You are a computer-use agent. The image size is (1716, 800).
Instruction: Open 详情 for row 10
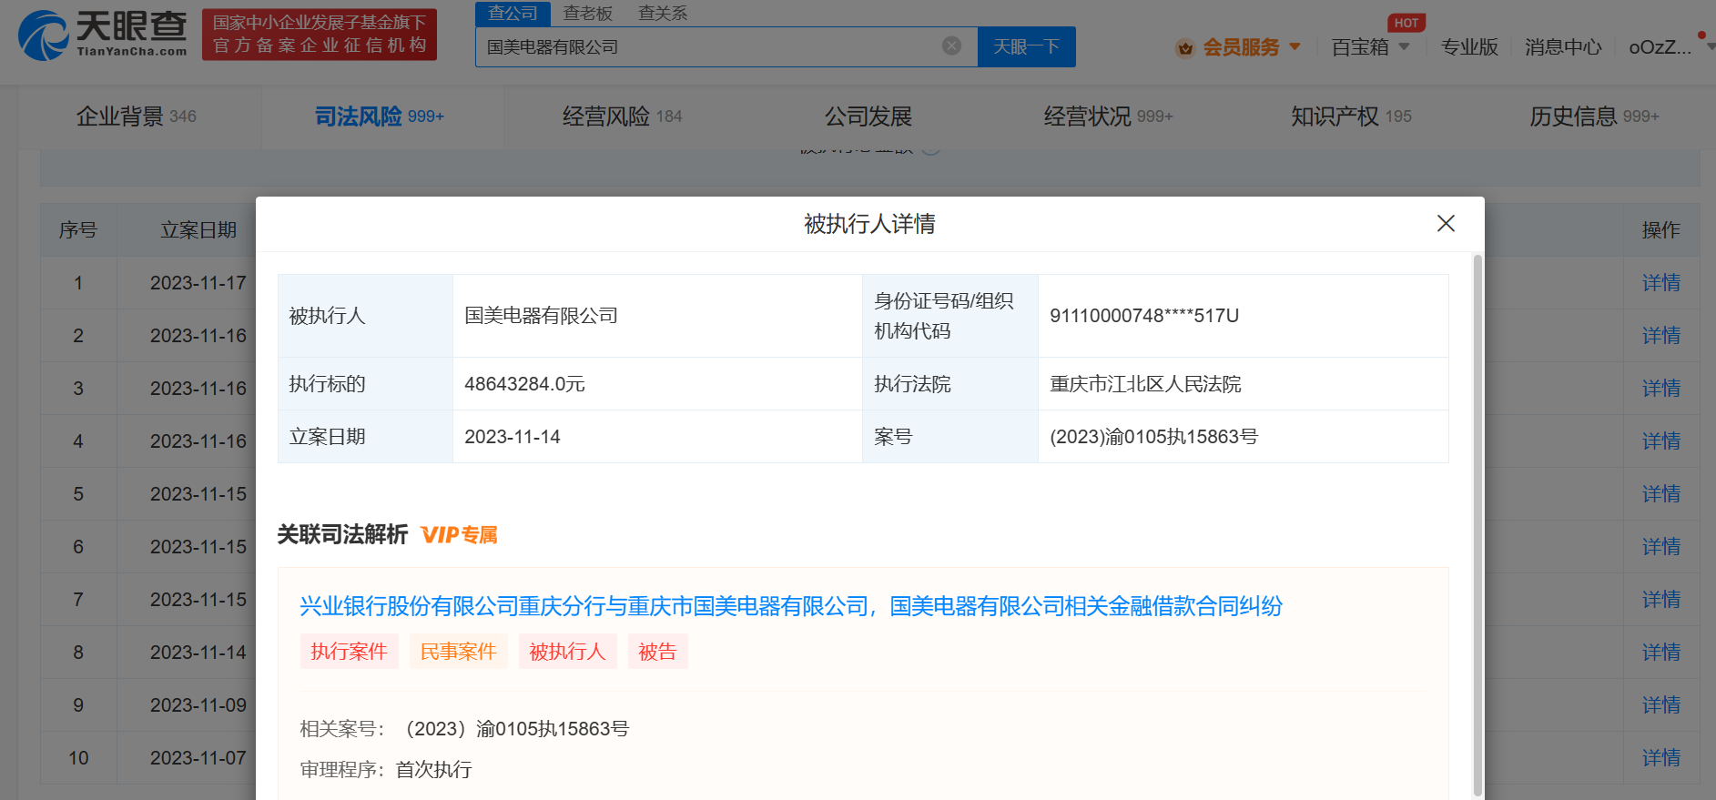pyautogui.click(x=1660, y=758)
